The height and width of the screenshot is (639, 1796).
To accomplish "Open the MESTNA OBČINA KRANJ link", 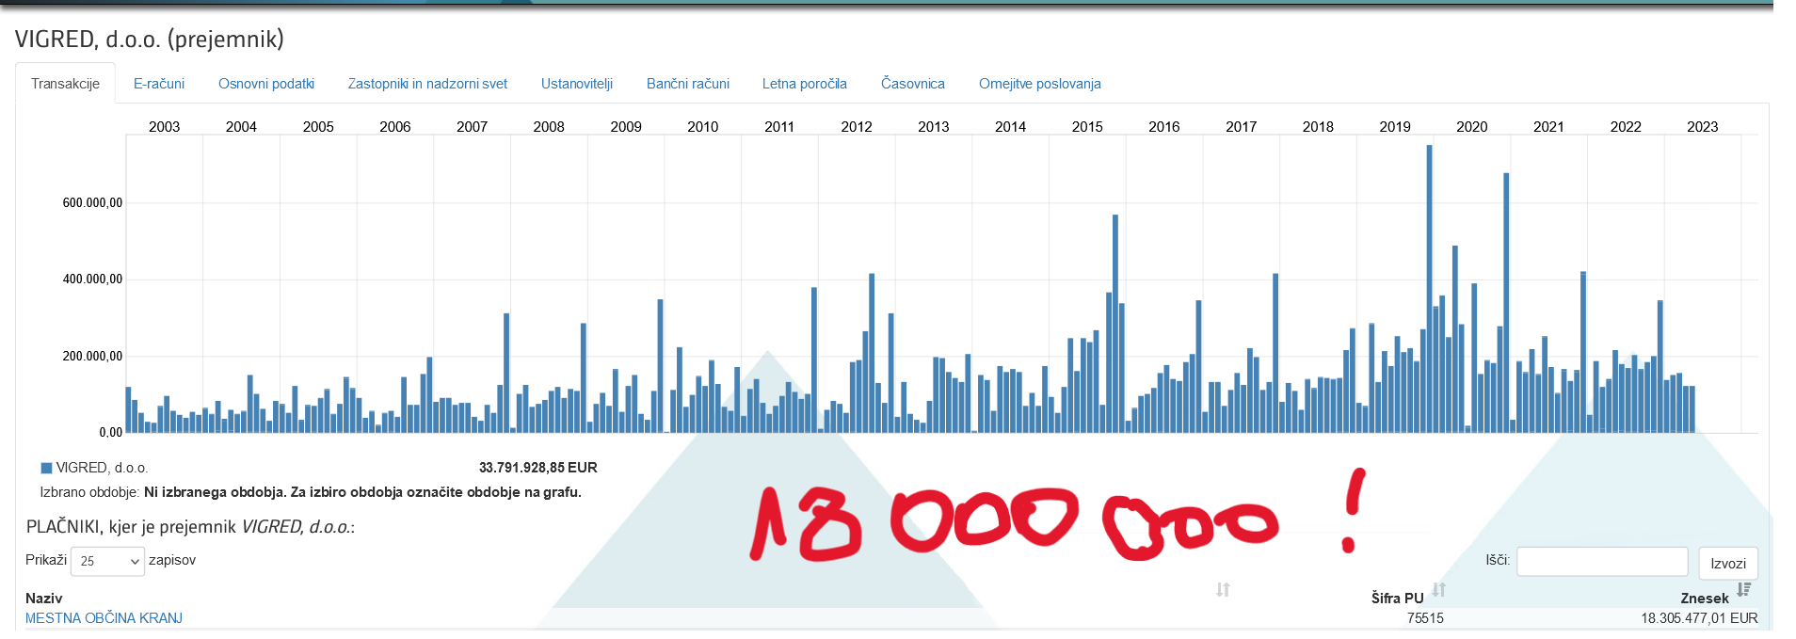I will coord(104,618).
